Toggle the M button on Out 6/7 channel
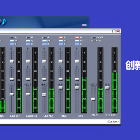This screenshot has height=140, width=140. [12, 41]
